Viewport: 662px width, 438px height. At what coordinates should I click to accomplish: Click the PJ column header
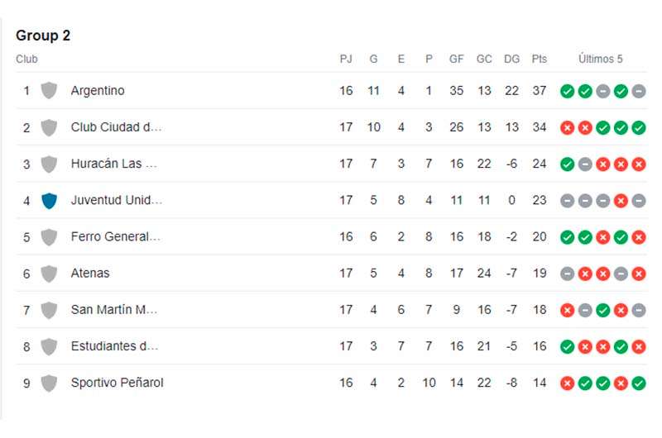[346, 60]
